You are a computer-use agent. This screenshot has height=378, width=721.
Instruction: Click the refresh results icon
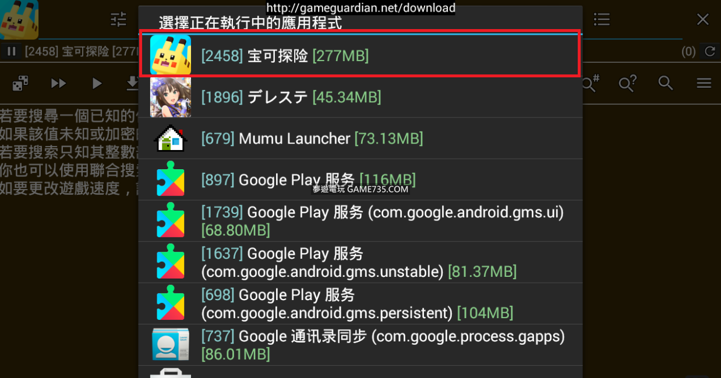[x=709, y=51]
